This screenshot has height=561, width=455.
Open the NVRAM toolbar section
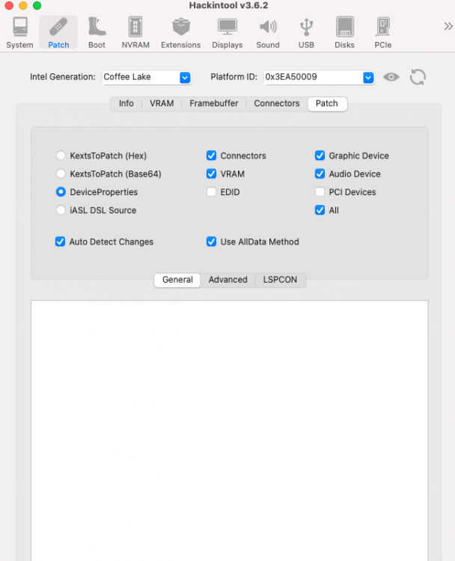pyautogui.click(x=135, y=33)
